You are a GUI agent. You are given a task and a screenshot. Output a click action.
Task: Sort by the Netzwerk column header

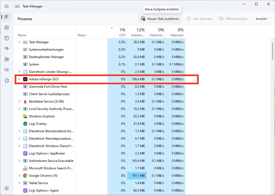176,32
